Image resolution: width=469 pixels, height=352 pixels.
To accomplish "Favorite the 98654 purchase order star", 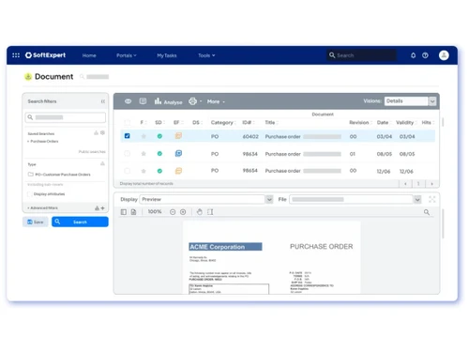I will click(144, 171).
